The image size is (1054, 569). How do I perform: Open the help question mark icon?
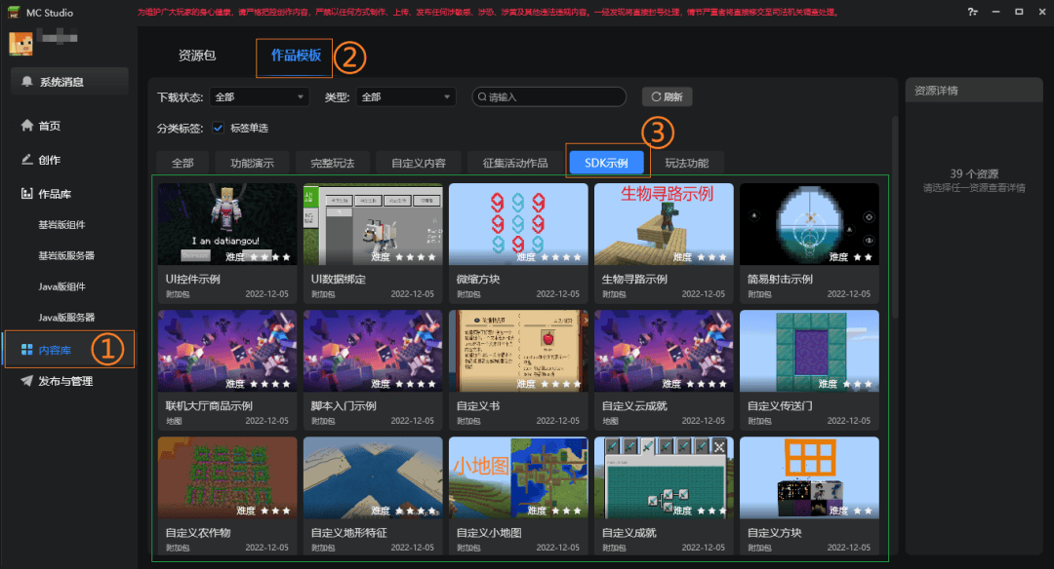972,12
